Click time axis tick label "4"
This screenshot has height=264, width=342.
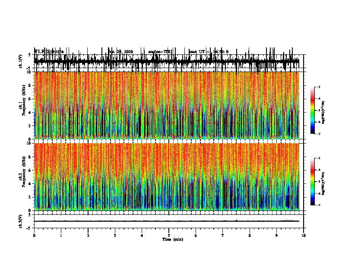click(142, 236)
